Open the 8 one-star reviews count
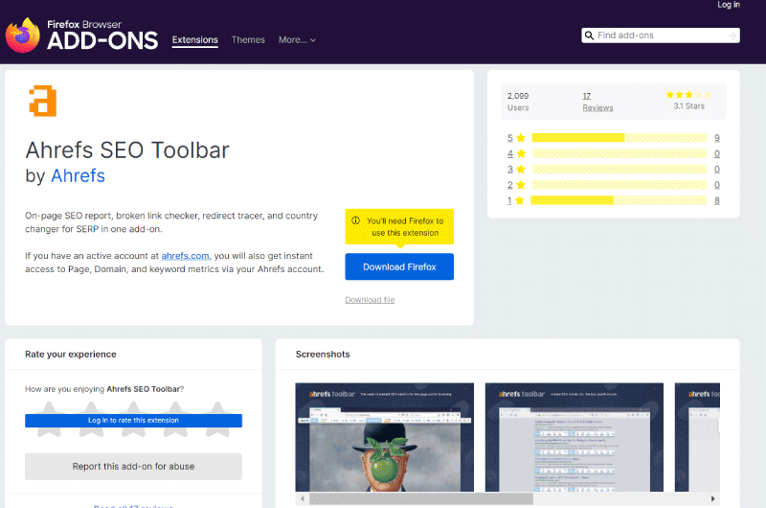 click(x=716, y=200)
